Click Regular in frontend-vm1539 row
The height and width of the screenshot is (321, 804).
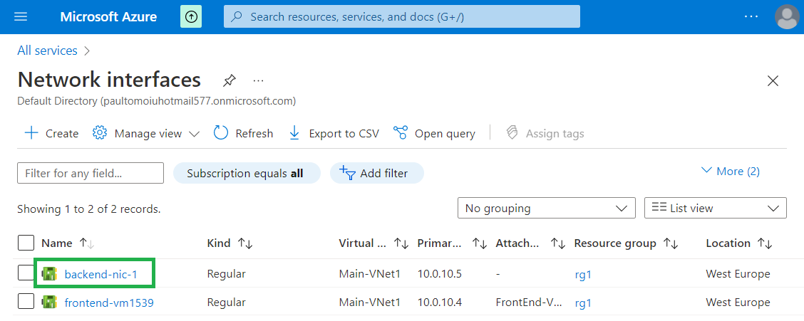(x=226, y=302)
